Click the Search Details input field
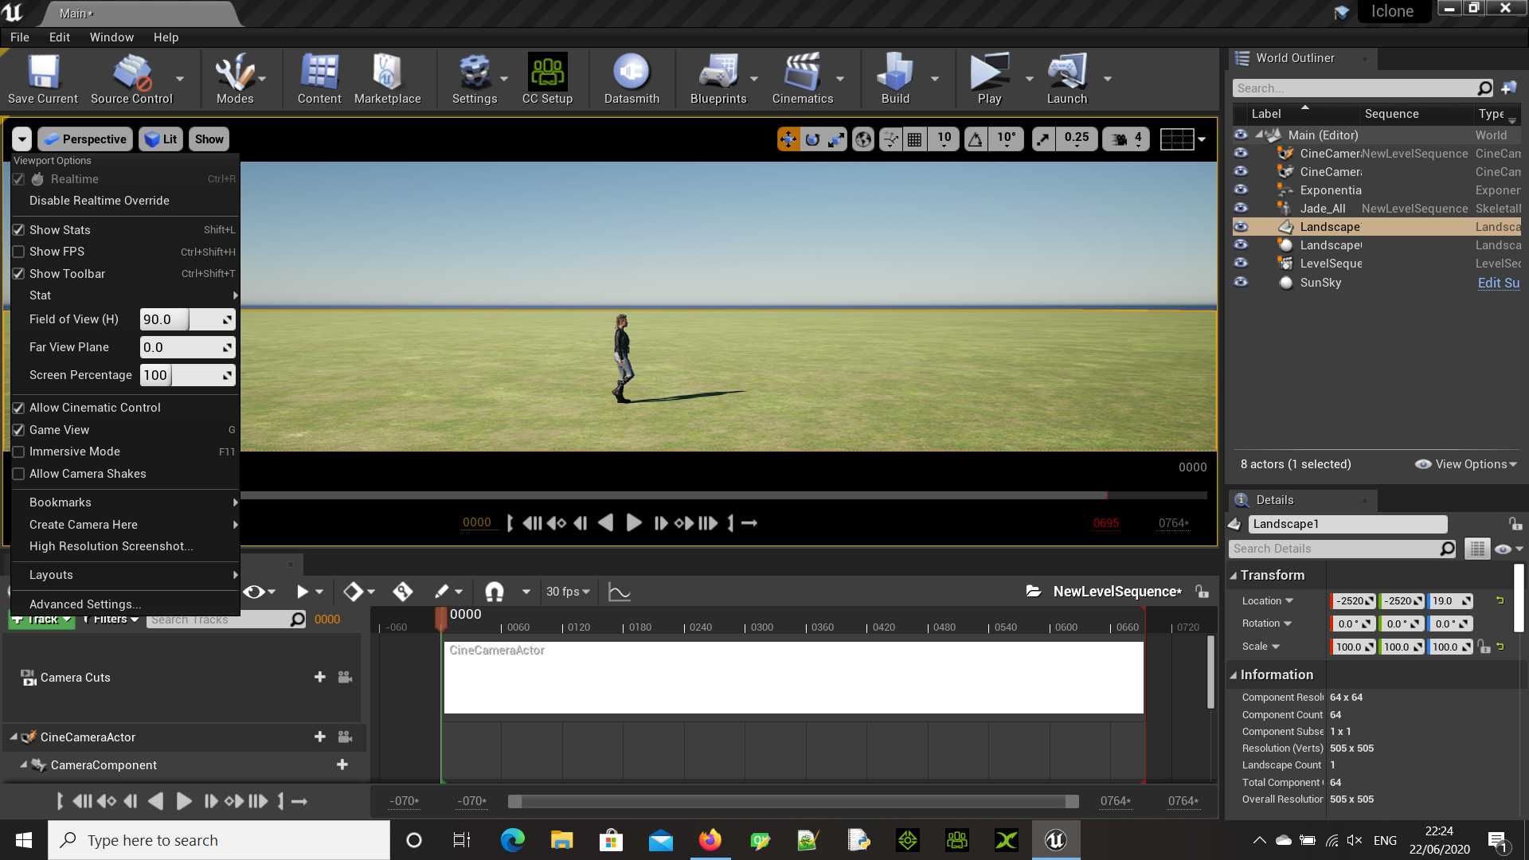 [1343, 549]
